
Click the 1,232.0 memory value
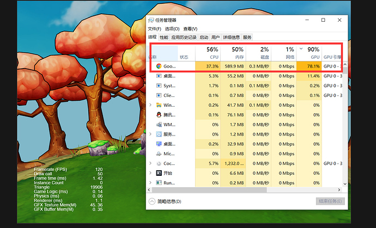click(234, 164)
